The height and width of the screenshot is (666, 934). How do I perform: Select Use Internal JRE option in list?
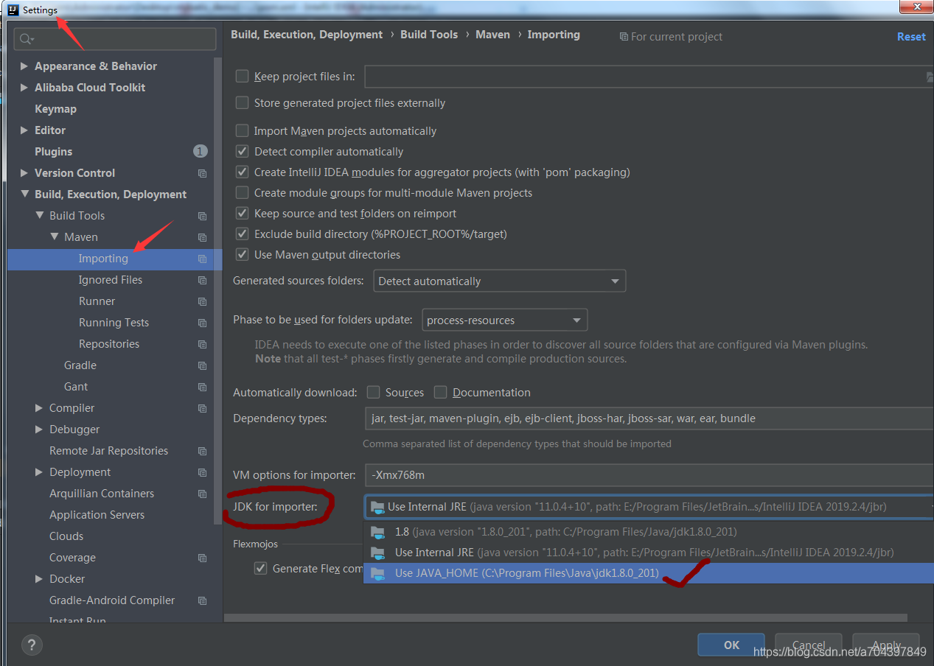point(649,553)
